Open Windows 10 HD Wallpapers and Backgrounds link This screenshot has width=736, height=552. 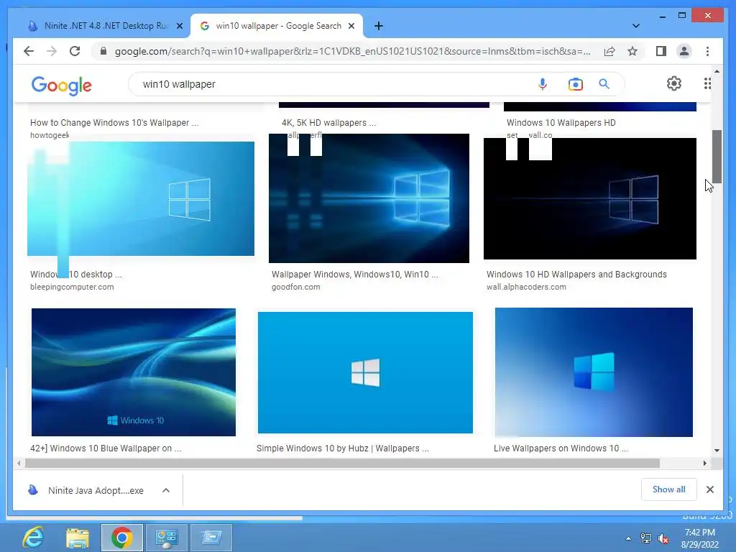(x=576, y=274)
